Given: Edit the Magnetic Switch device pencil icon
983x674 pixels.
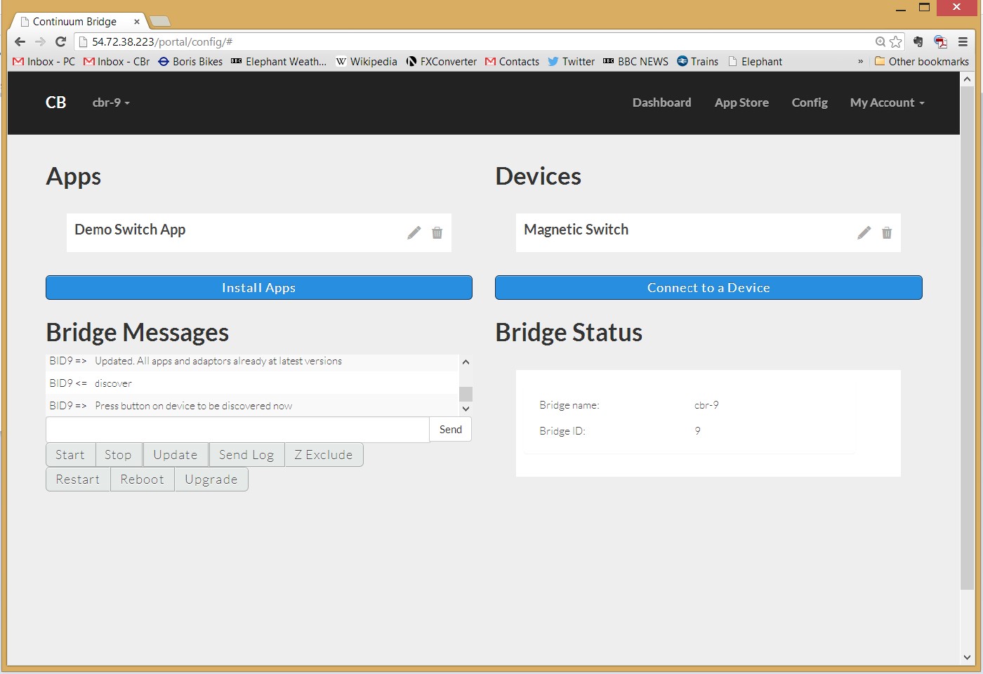Looking at the screenshot, I should coord(864,232).
